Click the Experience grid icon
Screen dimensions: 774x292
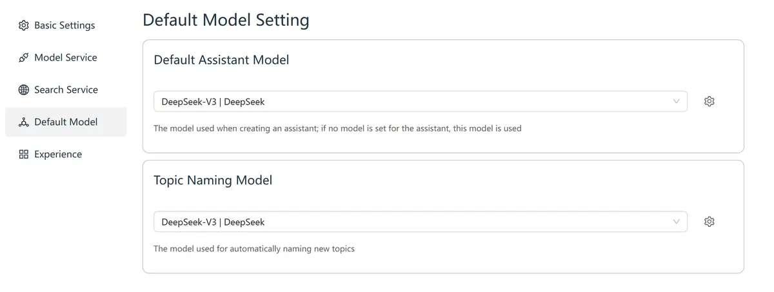pyautogui.click(x=24, y=154)
